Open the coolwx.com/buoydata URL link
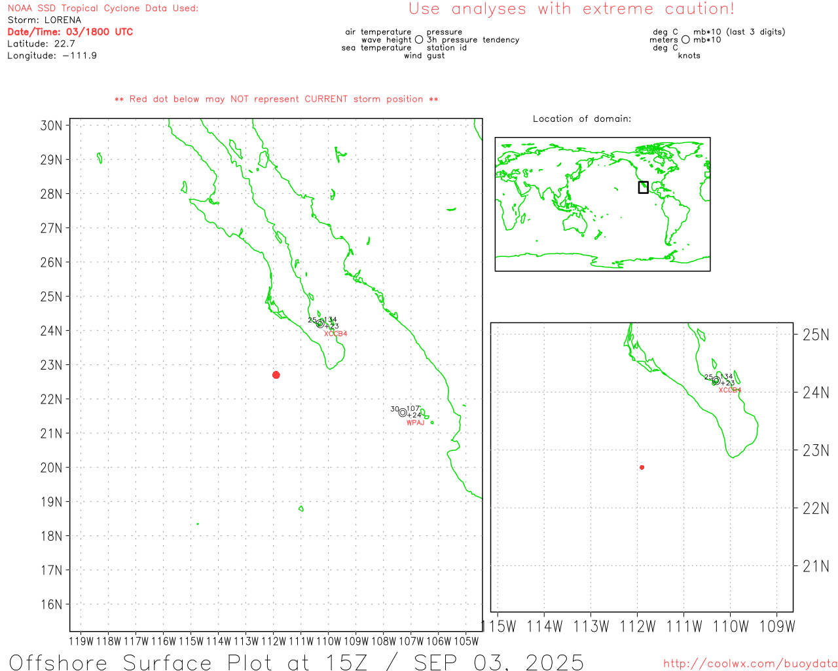 pos(750,663)
